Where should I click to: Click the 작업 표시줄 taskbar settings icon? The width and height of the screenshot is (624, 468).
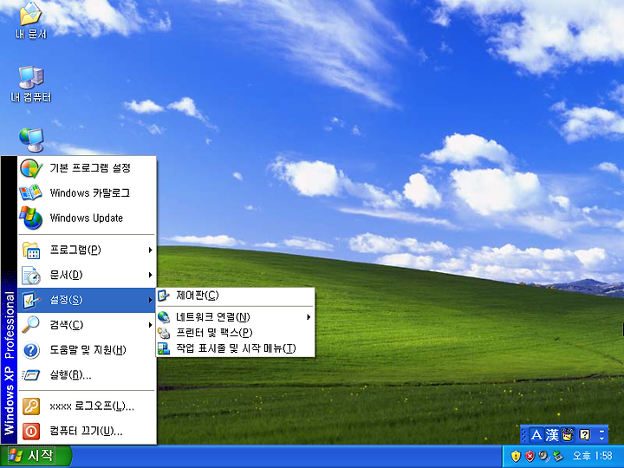[x=164, y=348]
